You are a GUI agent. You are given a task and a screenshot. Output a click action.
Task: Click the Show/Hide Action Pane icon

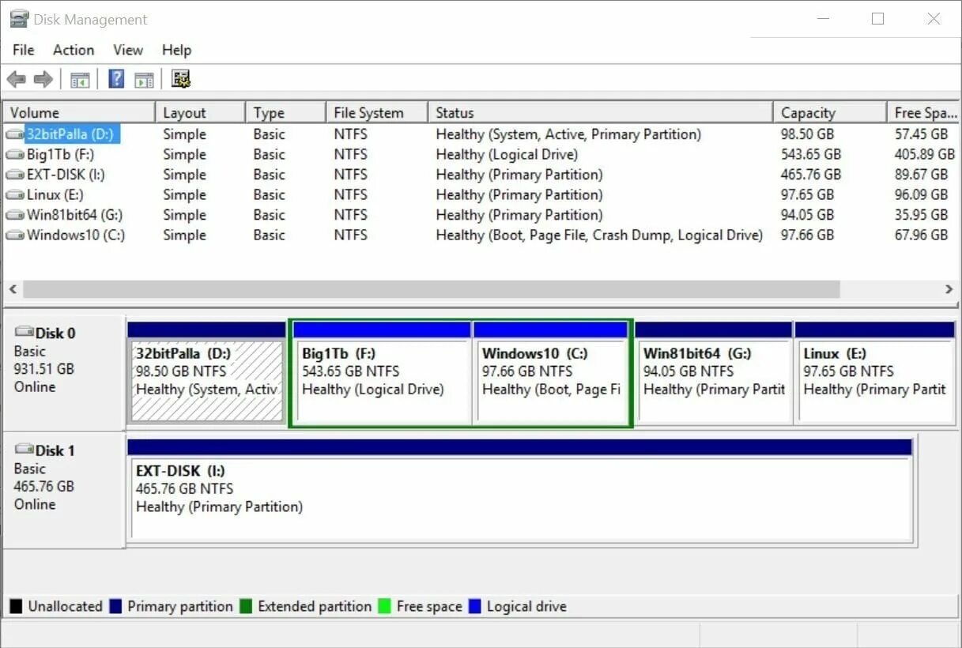click(x=144, y=79)
